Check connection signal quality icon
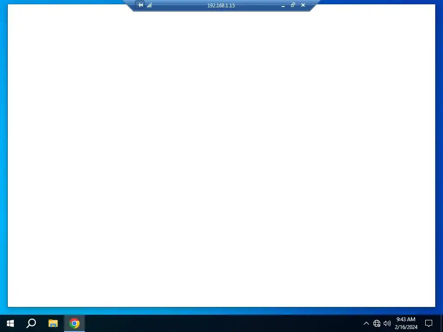This screenshot has width=443, height=332. coord(149,5)
